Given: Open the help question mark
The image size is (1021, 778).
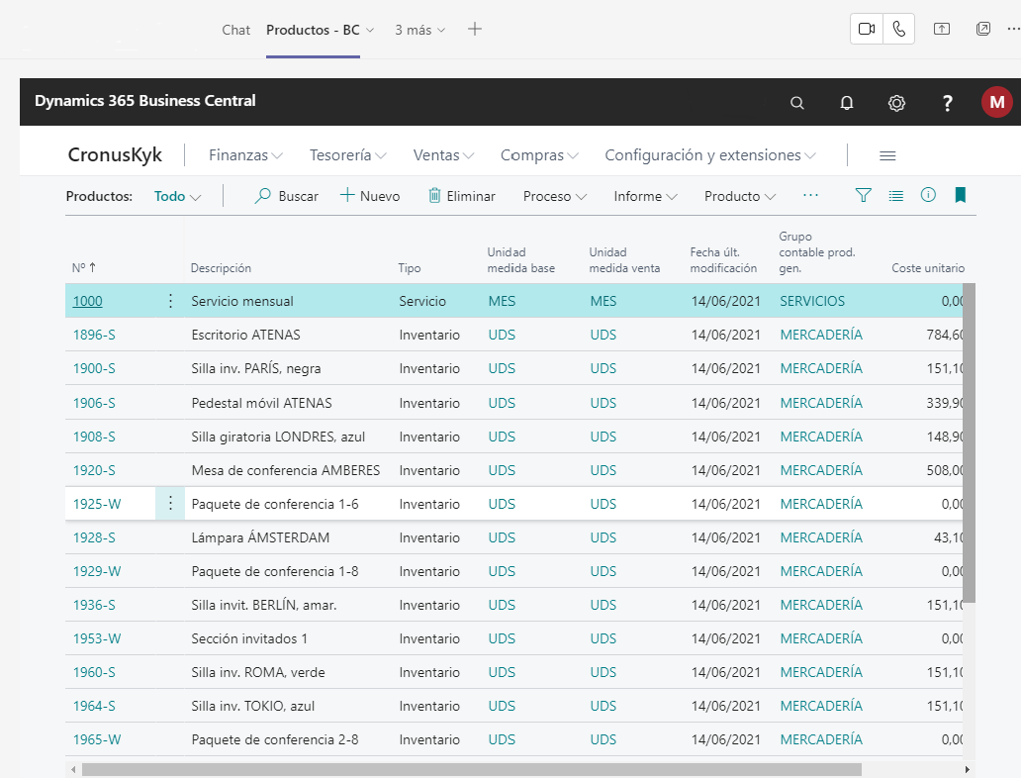Looking at the screenshot, I should click(948, 103).
